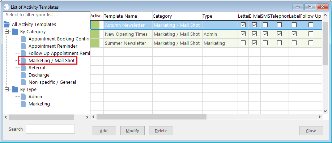Screen dimensions: 332x143
Task: Click the By Category folder icon
Action: (15, 32)
